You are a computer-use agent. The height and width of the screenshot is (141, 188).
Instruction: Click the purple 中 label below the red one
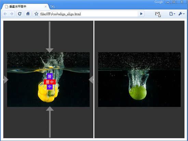[50, 87]
